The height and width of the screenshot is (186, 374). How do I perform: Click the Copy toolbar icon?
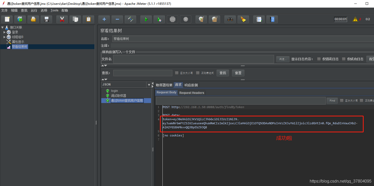75,19
